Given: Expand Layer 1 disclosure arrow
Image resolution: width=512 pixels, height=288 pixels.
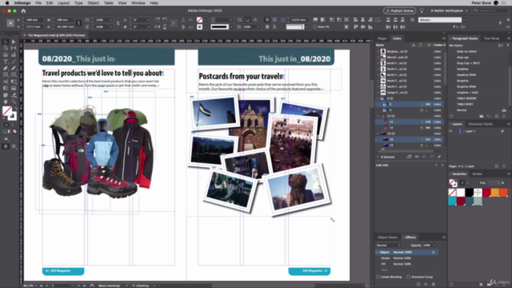Looking at the screenshot, I should 464,131.
